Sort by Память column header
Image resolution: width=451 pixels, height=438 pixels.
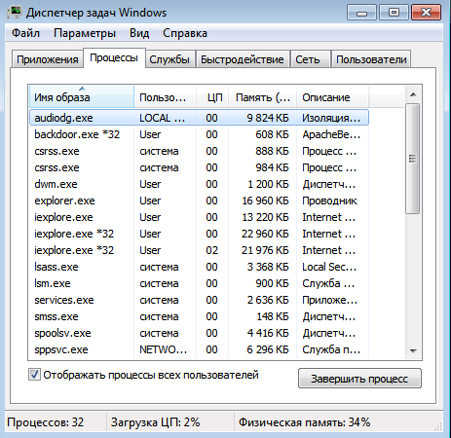click(263, 97)
